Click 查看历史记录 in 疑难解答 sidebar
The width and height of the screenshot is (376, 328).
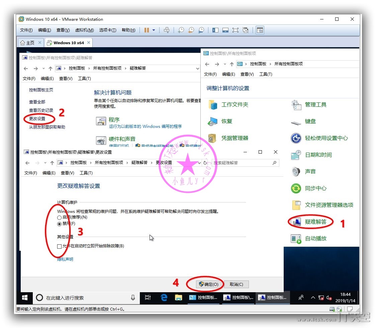coord(41,110)
